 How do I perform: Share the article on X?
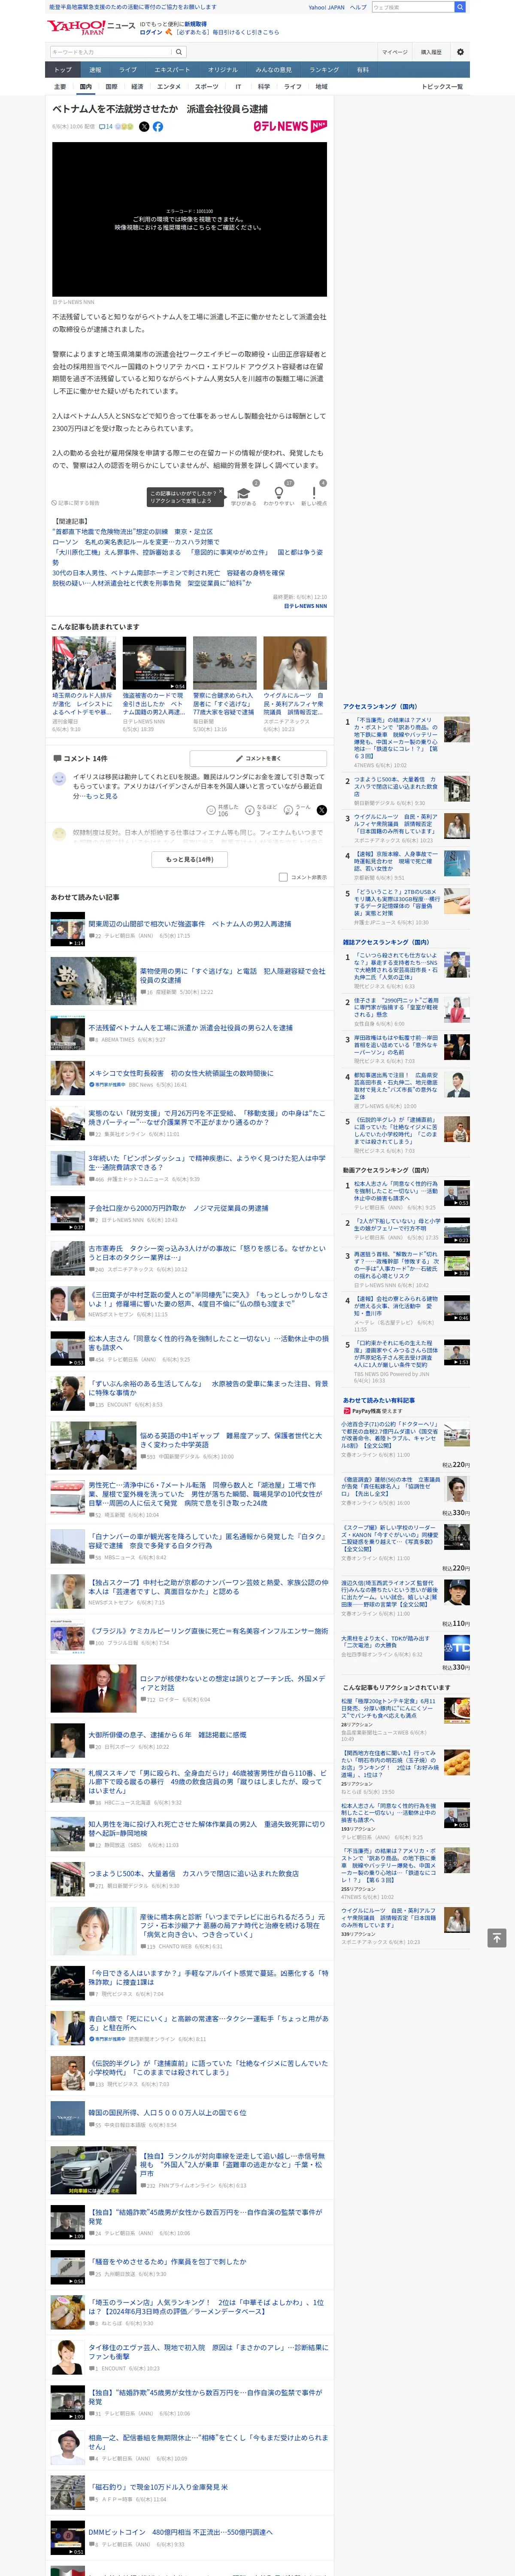click(144, 127)
